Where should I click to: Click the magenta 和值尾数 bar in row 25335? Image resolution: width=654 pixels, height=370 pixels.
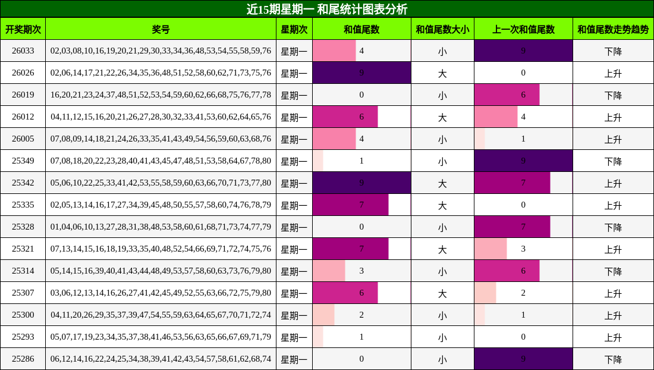pyautogui.click(x=351, y=205)
